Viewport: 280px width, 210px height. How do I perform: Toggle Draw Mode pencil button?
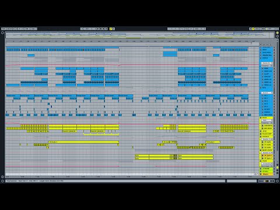250,29
